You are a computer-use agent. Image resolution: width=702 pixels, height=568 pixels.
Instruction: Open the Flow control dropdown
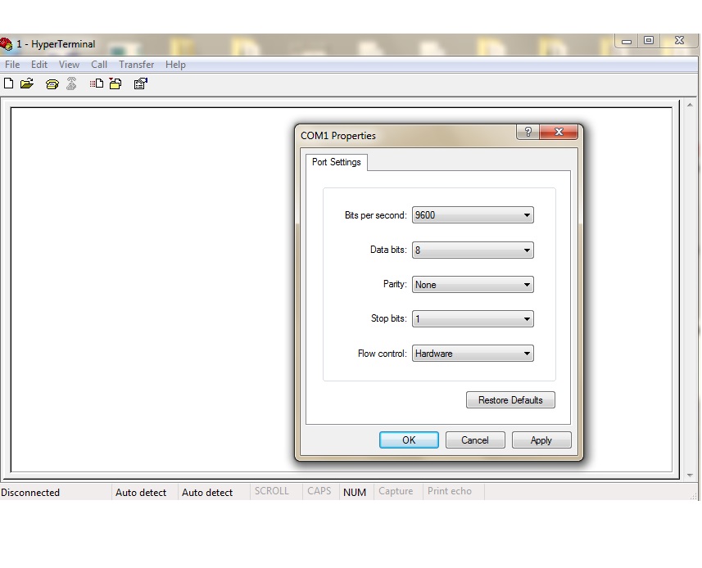tap(473, 354)
